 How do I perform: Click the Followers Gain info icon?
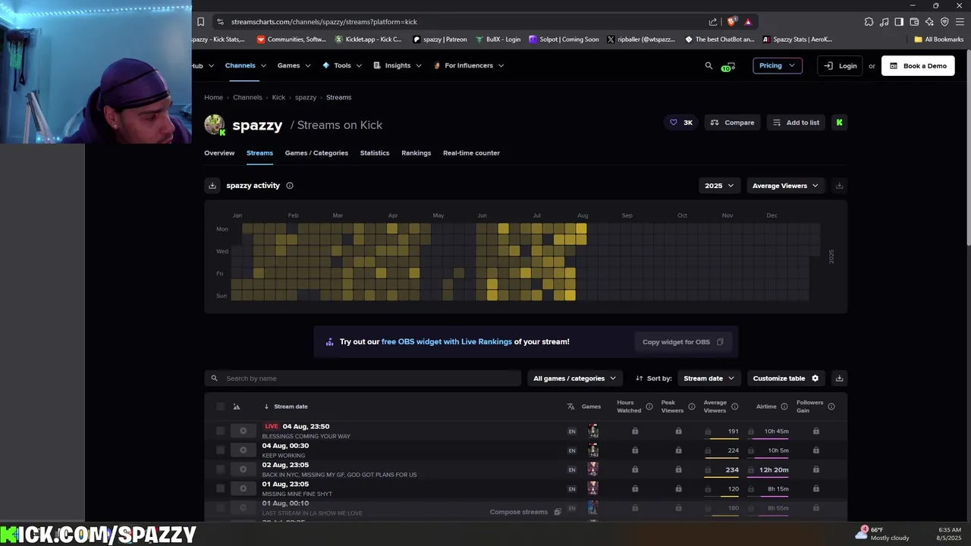pos(831,407)
